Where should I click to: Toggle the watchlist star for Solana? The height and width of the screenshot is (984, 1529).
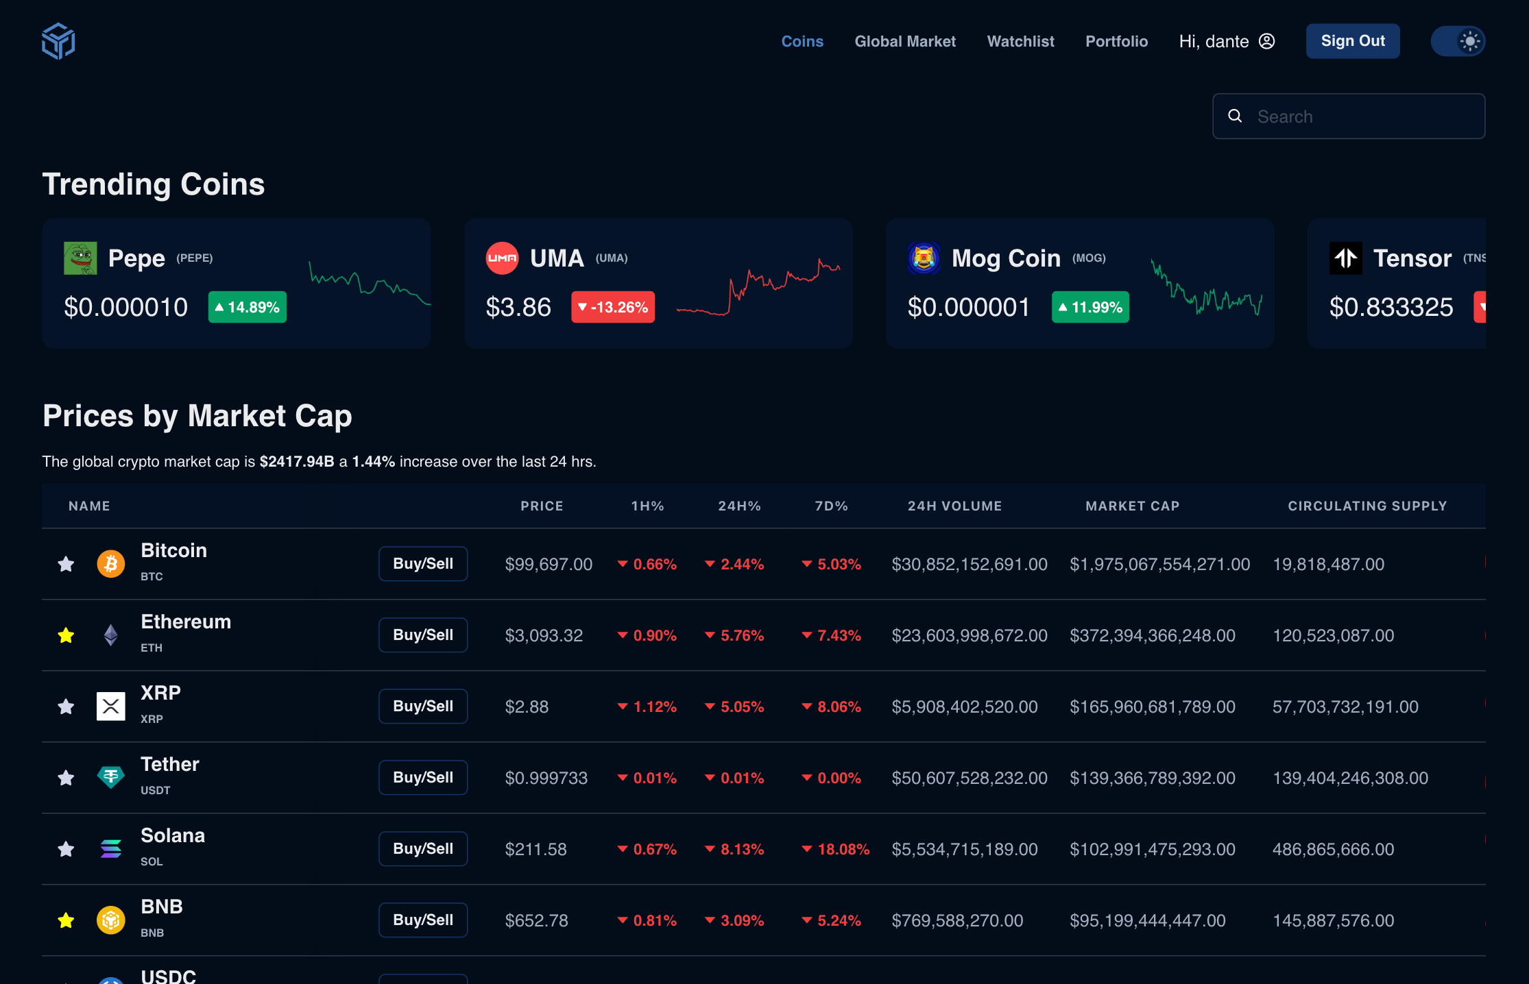[x=66, y=849]
